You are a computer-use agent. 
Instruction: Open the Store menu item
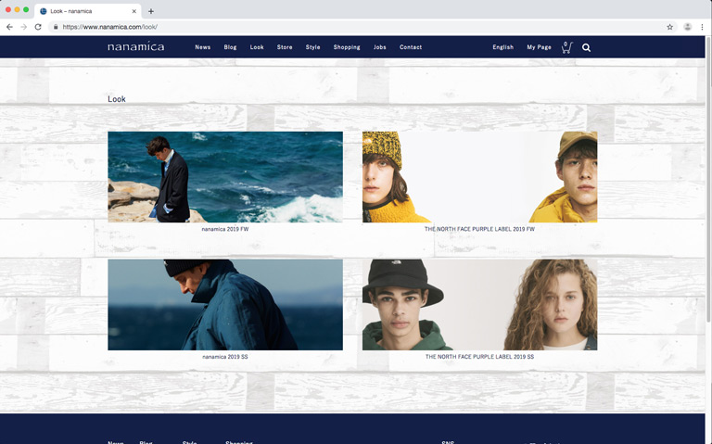tap(285, 47)
